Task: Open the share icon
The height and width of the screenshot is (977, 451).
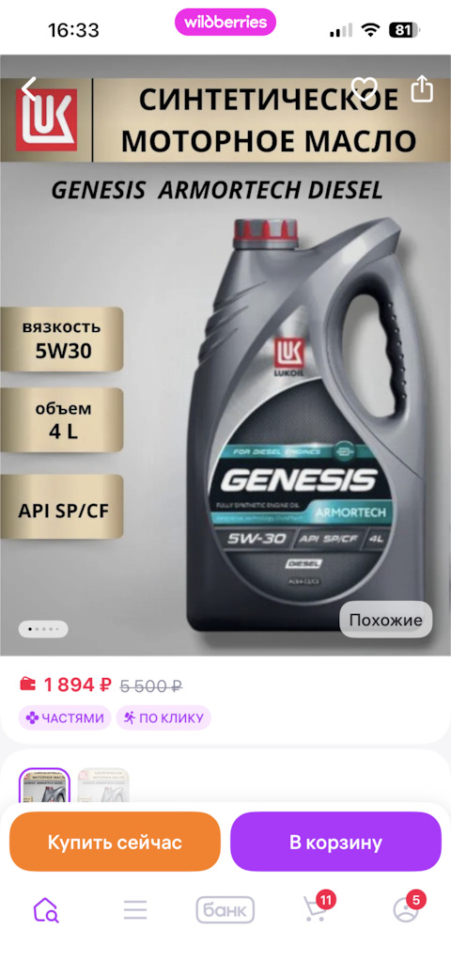Action: coord(422,88)
